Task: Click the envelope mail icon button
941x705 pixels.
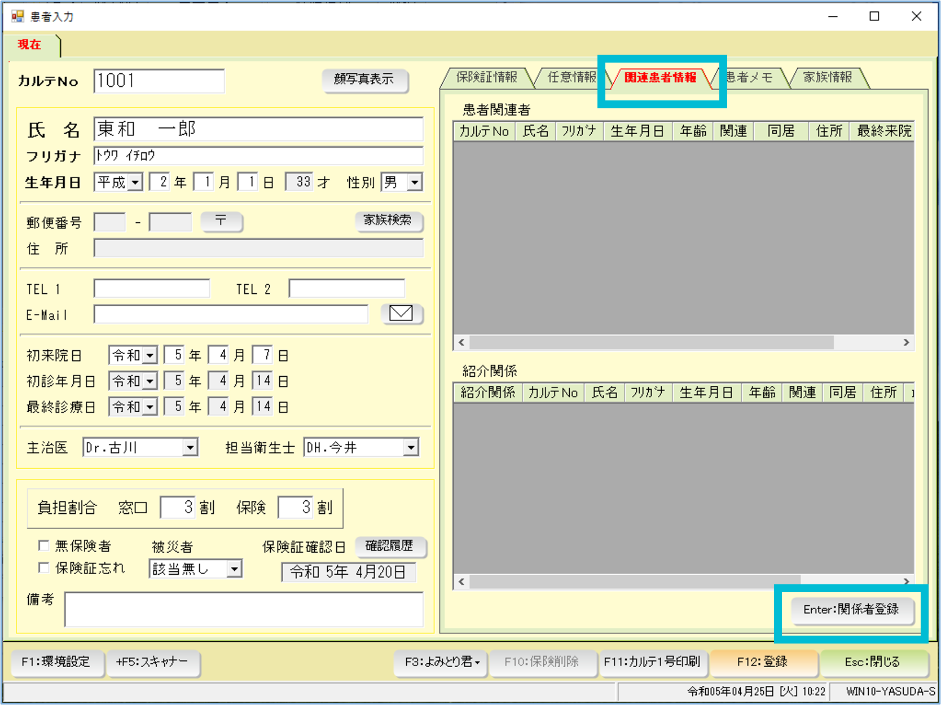Action: (401, 314)
